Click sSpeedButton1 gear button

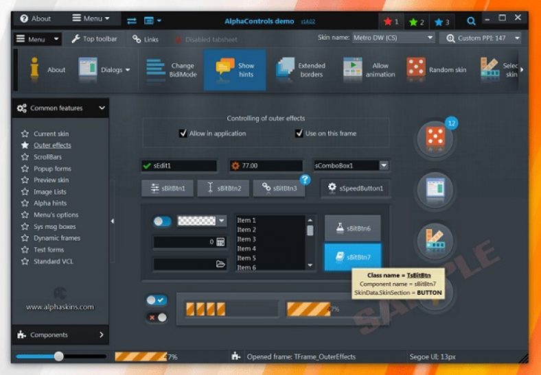click(356, 189)
